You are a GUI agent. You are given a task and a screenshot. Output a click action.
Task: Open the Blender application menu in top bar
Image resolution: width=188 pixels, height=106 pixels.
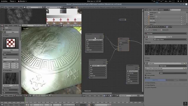22,1
